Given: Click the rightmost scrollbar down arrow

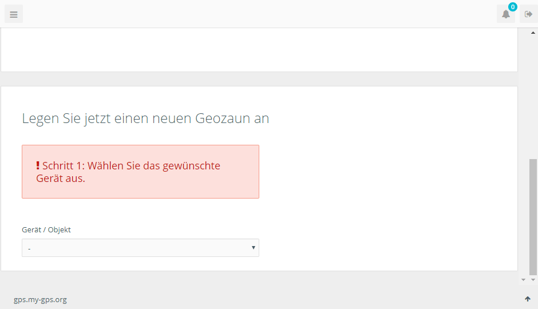Looking at the screenshot, I should [533, 280].
